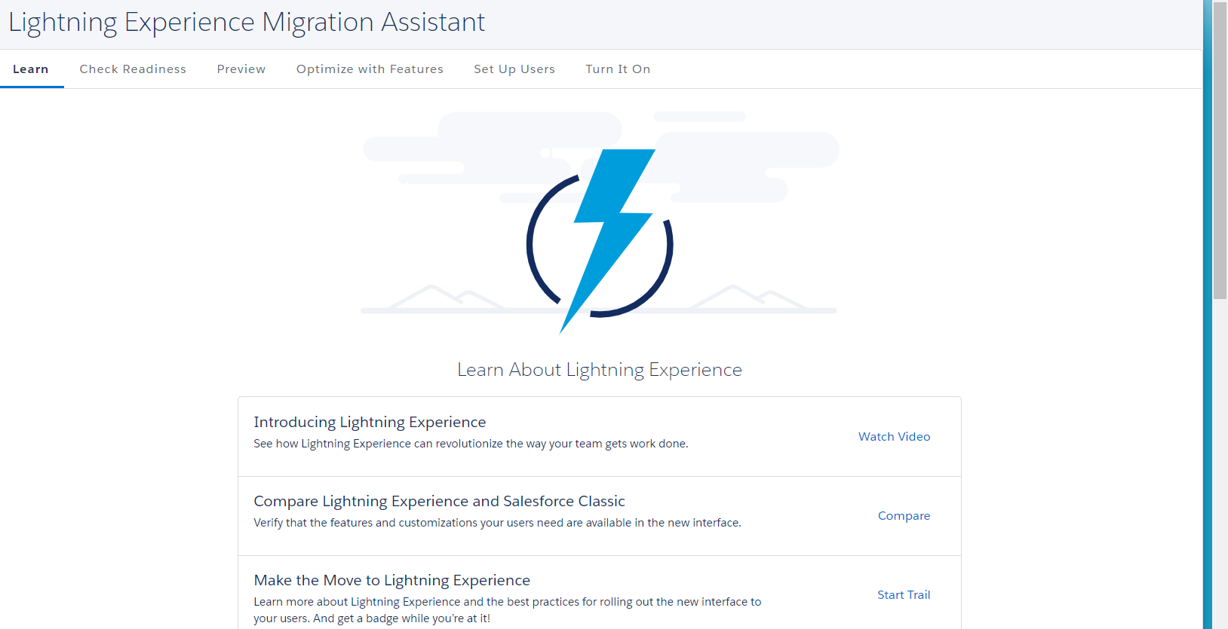This screenshot has height=629, width=1228.
Task: Click the scrollbar thumb on the right
Action: [1219, 151]
